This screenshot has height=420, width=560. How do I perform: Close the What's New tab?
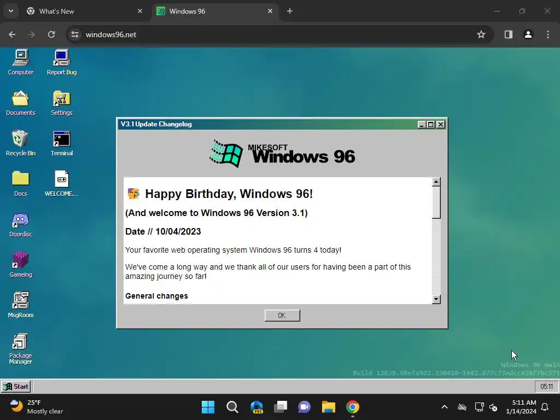140,11
